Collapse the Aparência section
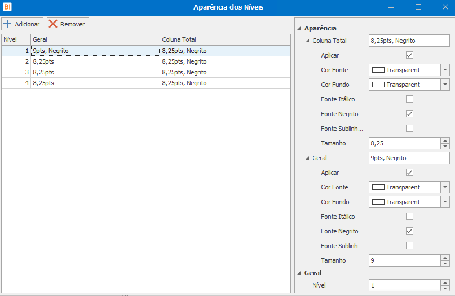This screenshot has height=296, width=455. (x=299, y=28)
